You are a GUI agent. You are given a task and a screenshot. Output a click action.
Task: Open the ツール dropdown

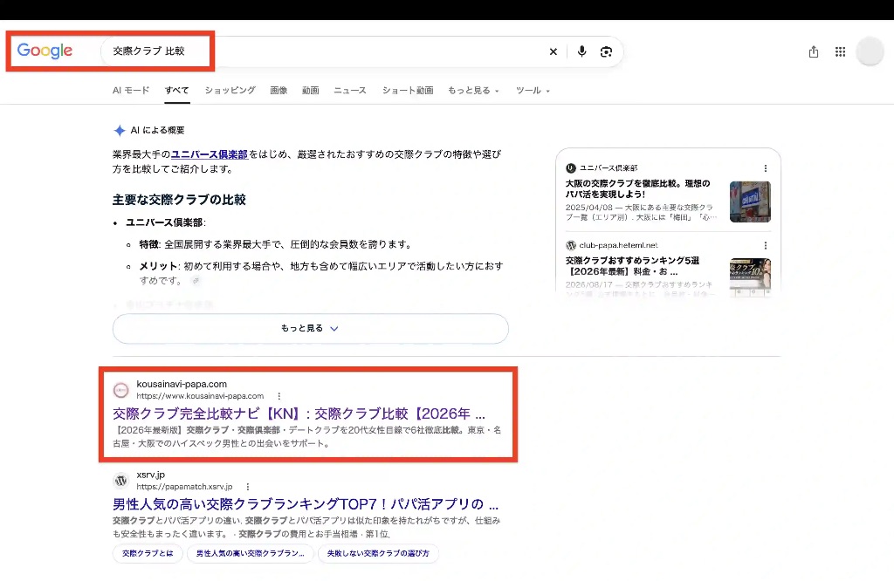[533, 90]
